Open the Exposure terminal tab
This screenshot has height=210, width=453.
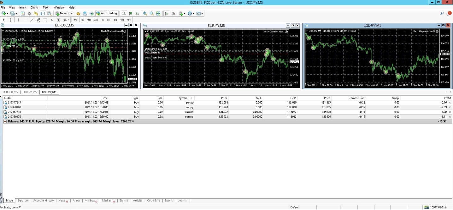click(23, 201)
